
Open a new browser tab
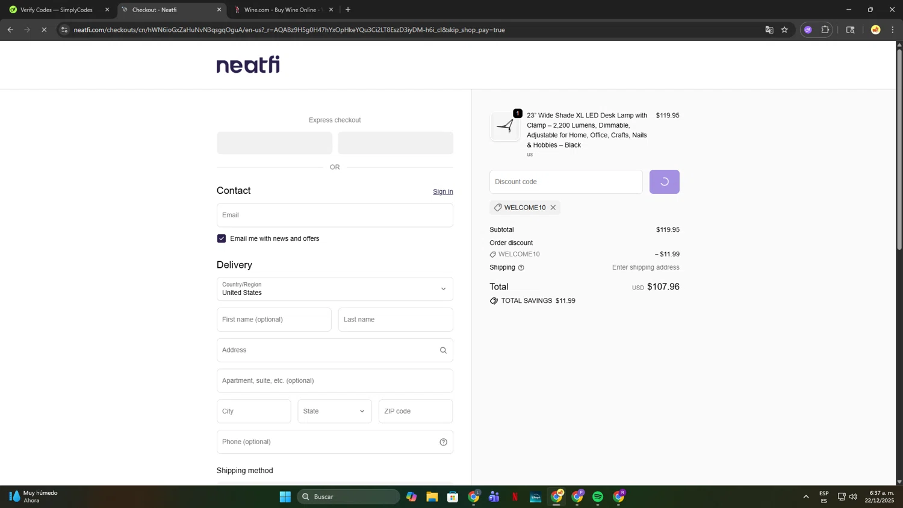(348, 10)
